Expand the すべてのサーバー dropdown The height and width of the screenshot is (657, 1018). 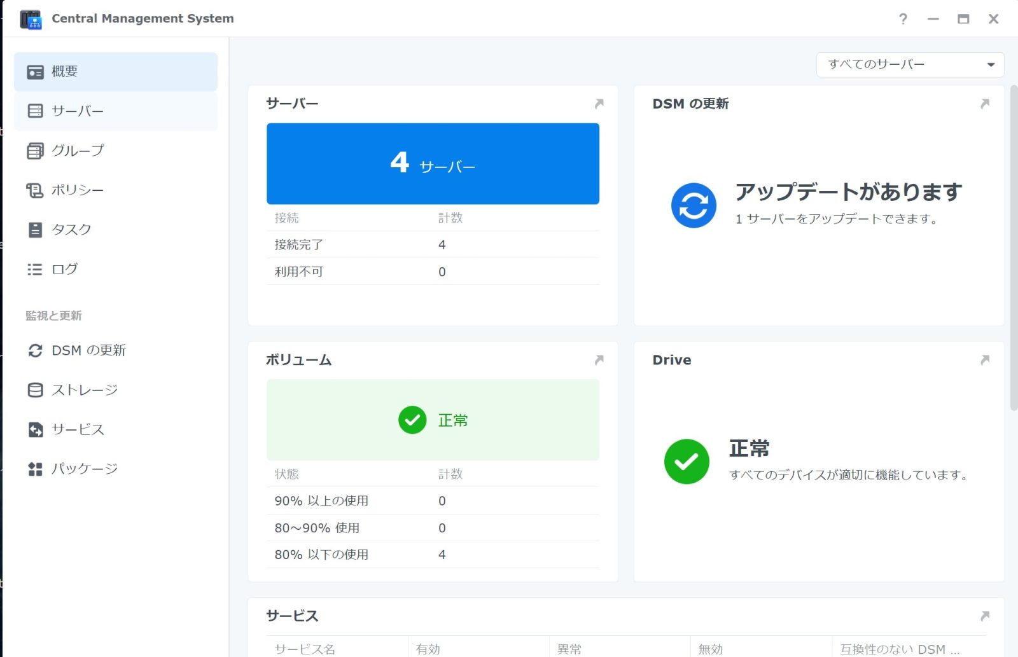[x=909, y=64]
